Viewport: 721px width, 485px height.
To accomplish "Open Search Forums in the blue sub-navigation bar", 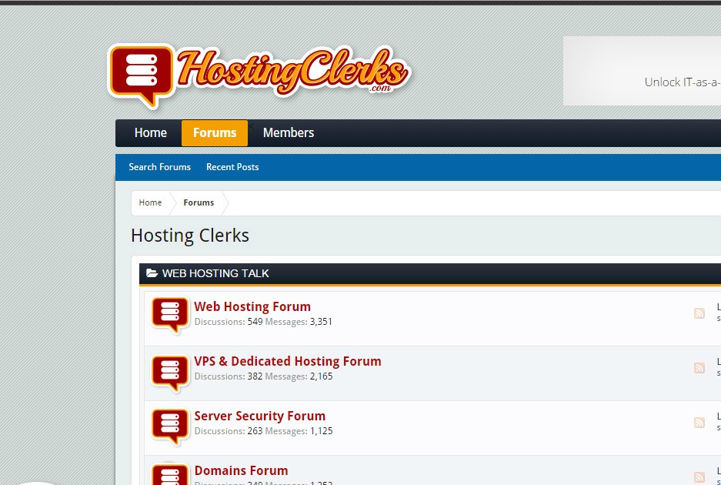I will [x=159, y=167].
